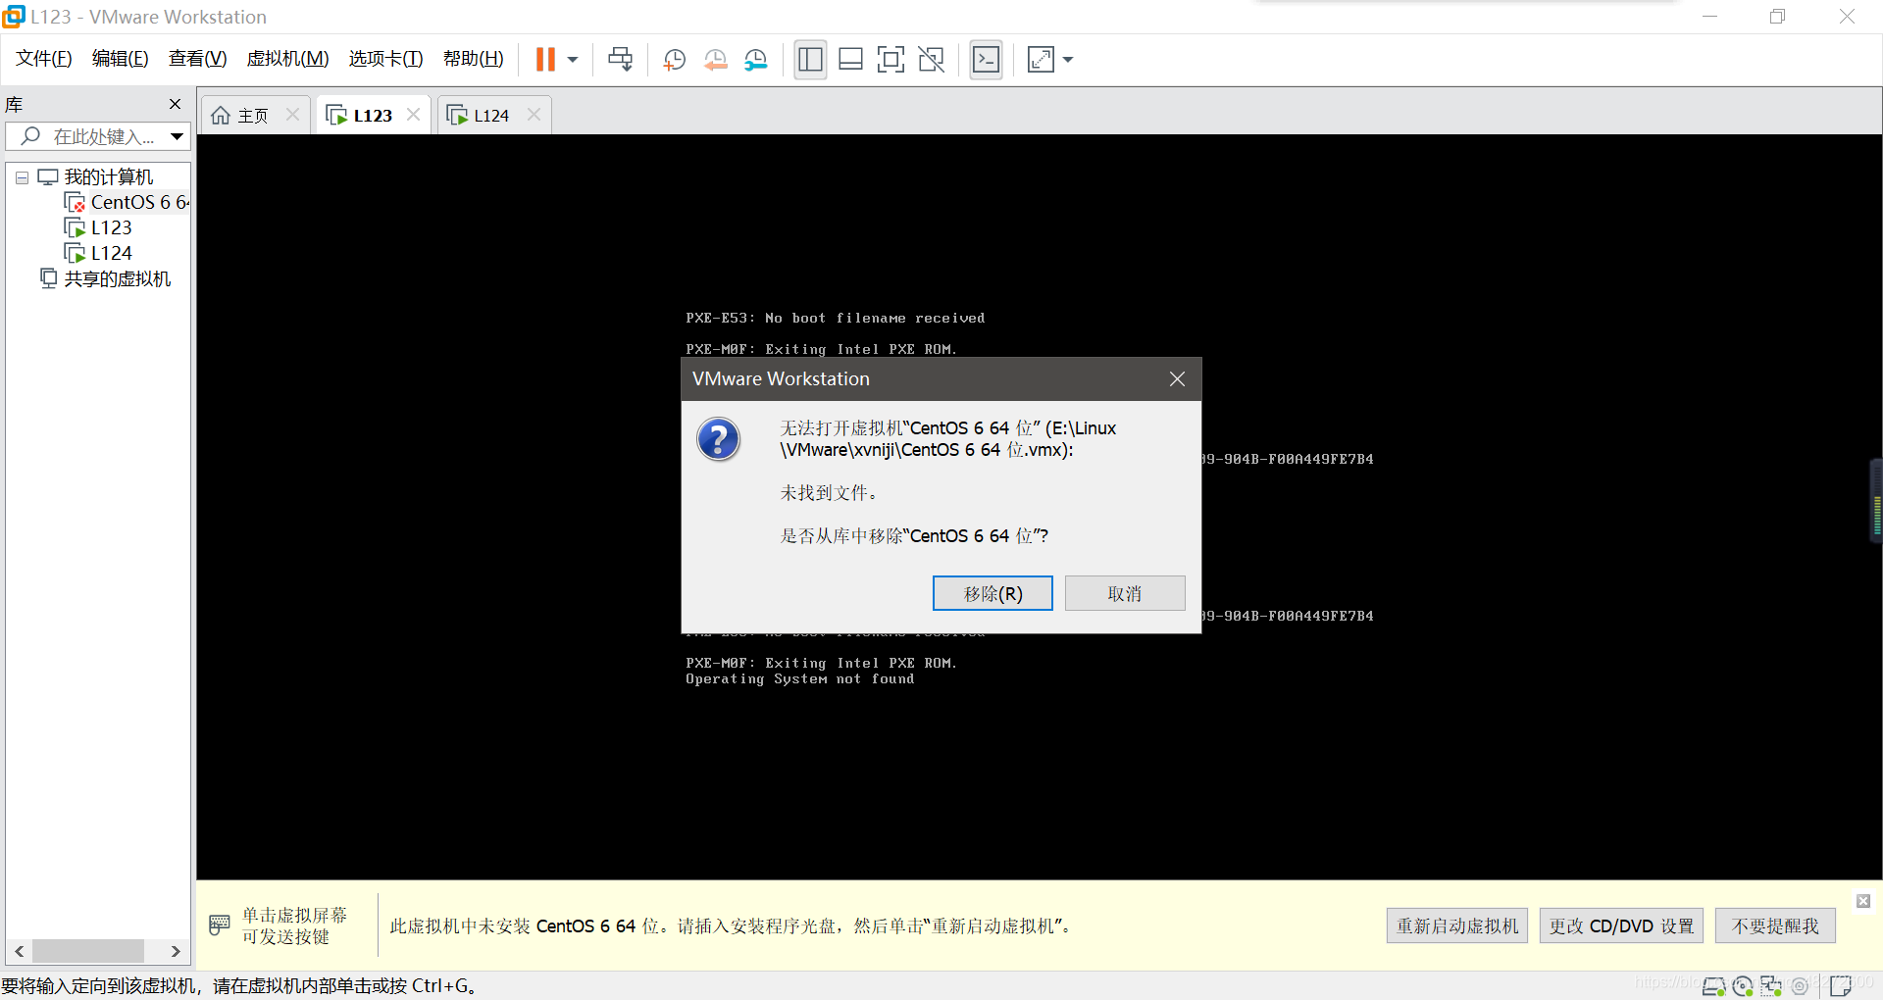Open the 文件(F) menu
Viewport: 1883px width, 1000px height.
point(44,59)
